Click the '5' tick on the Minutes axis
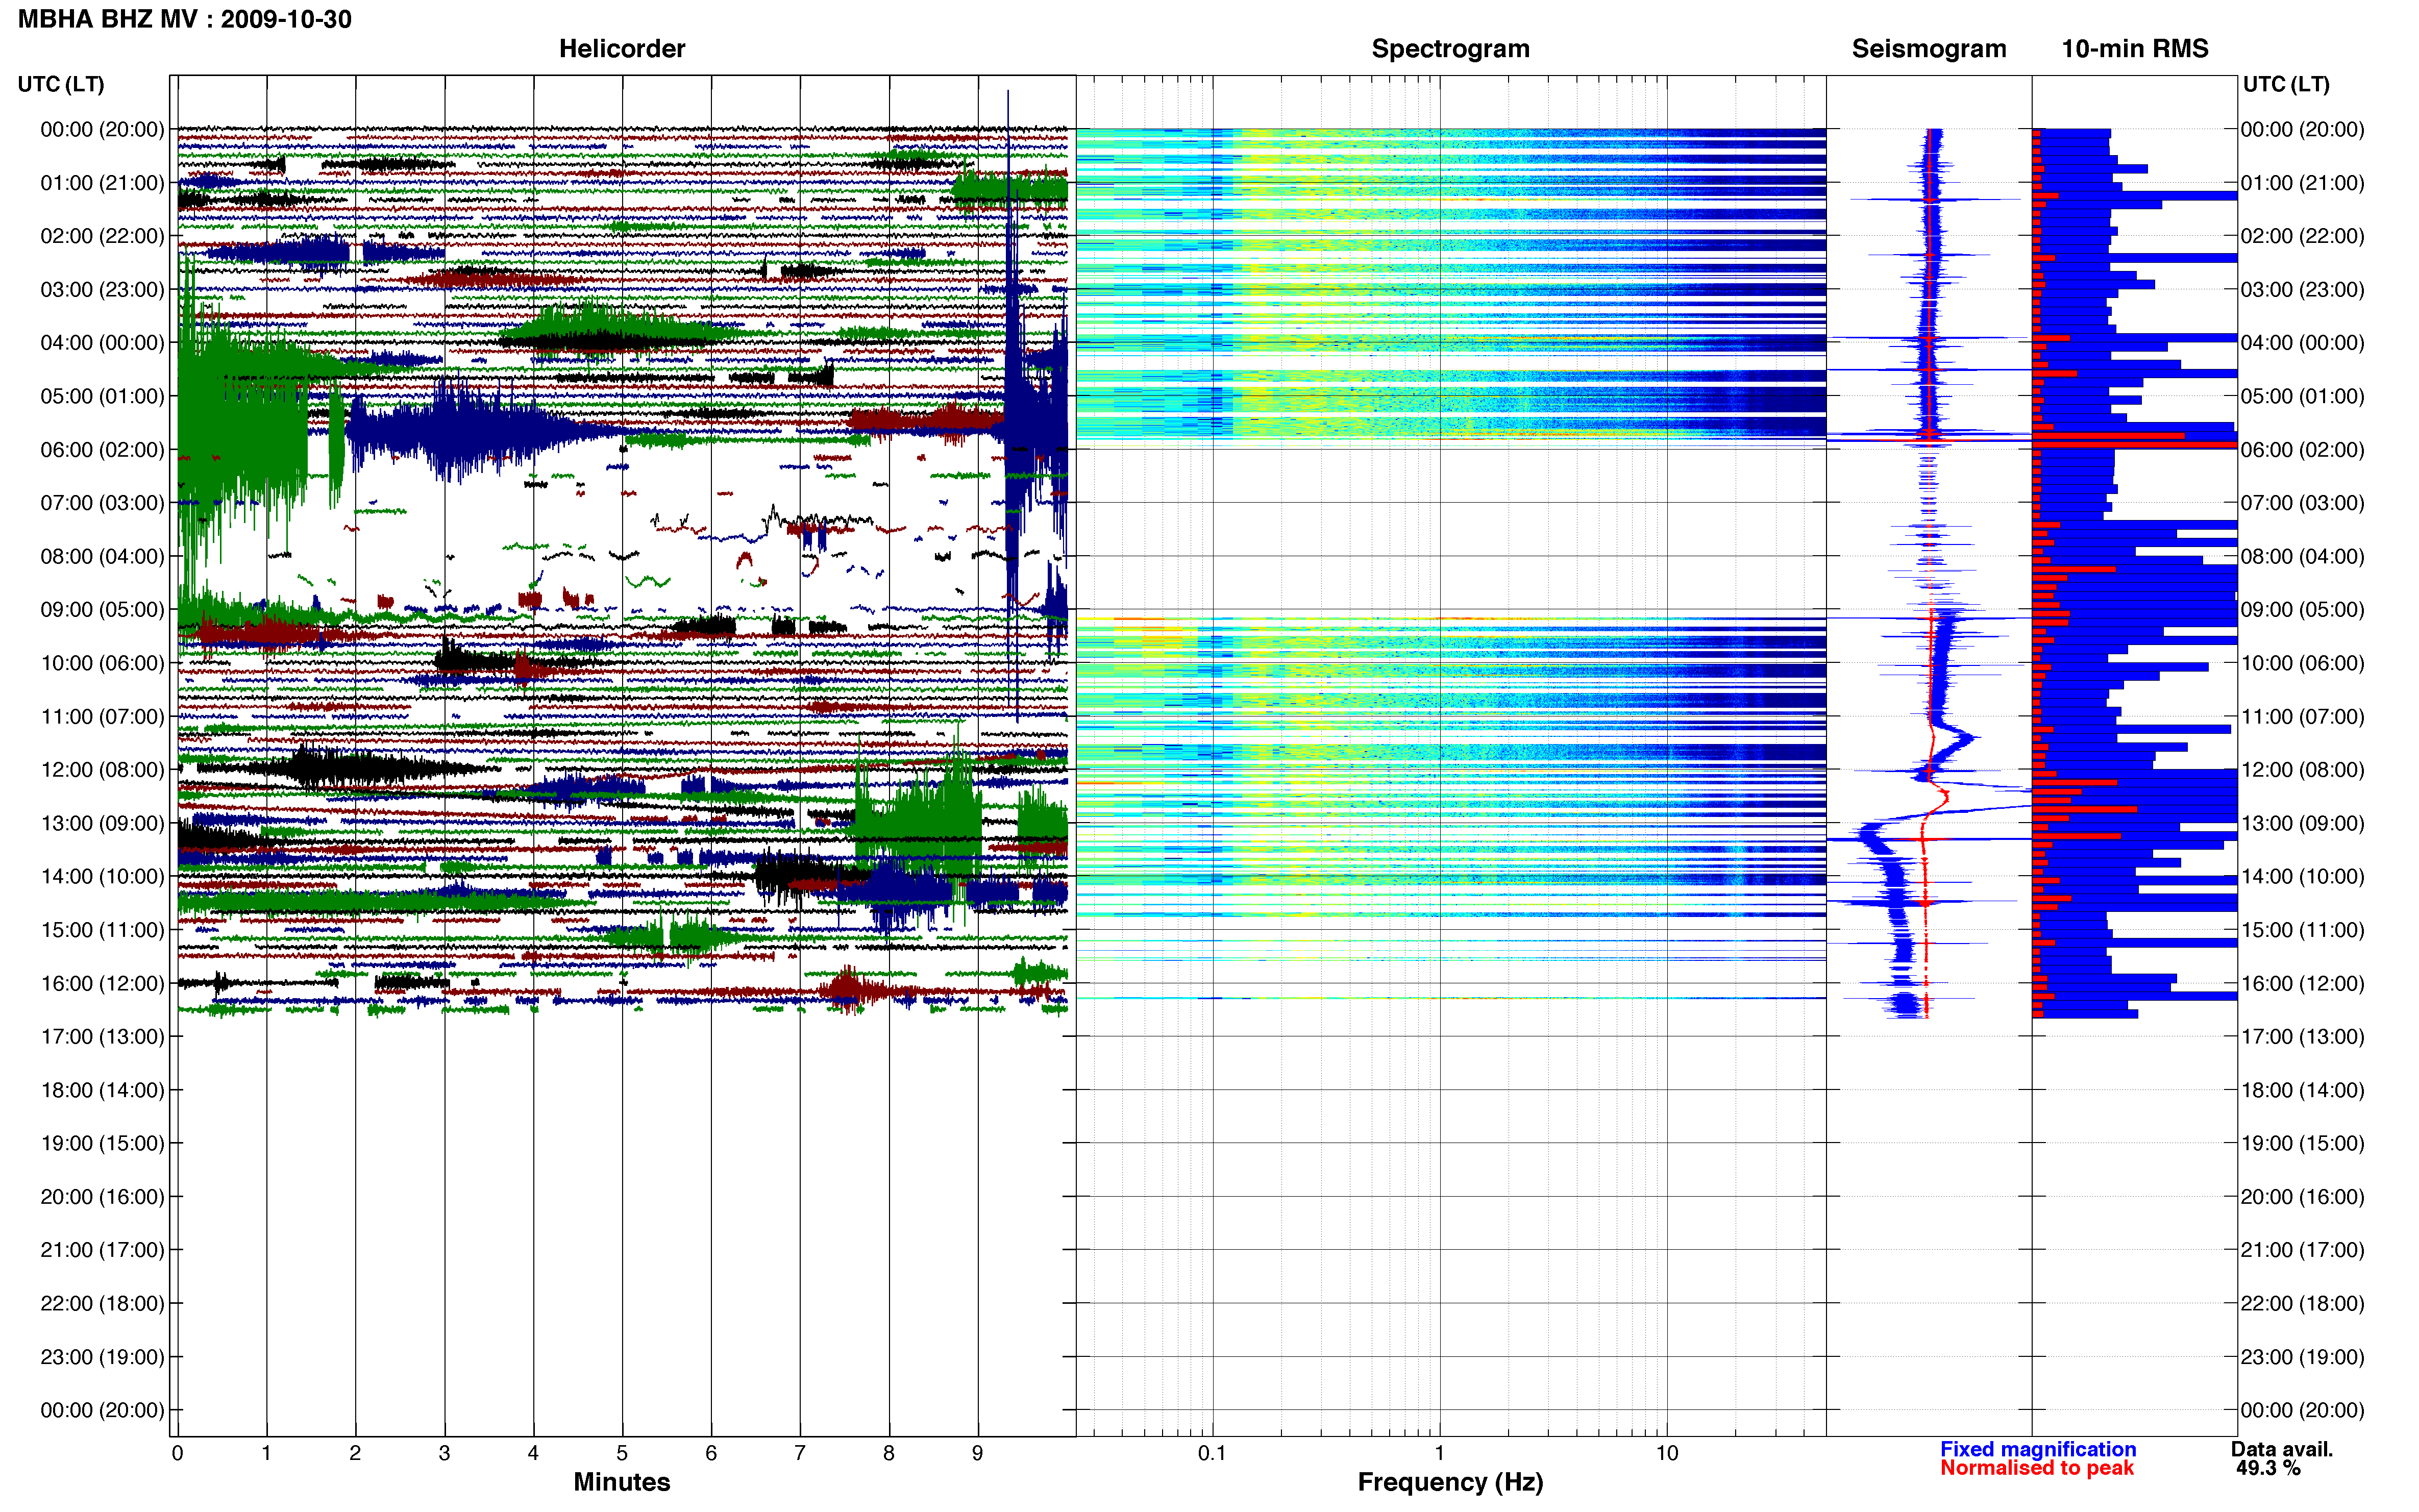The width and height of the screenshot is (2419, 1512). click(x=622, y=1453)
